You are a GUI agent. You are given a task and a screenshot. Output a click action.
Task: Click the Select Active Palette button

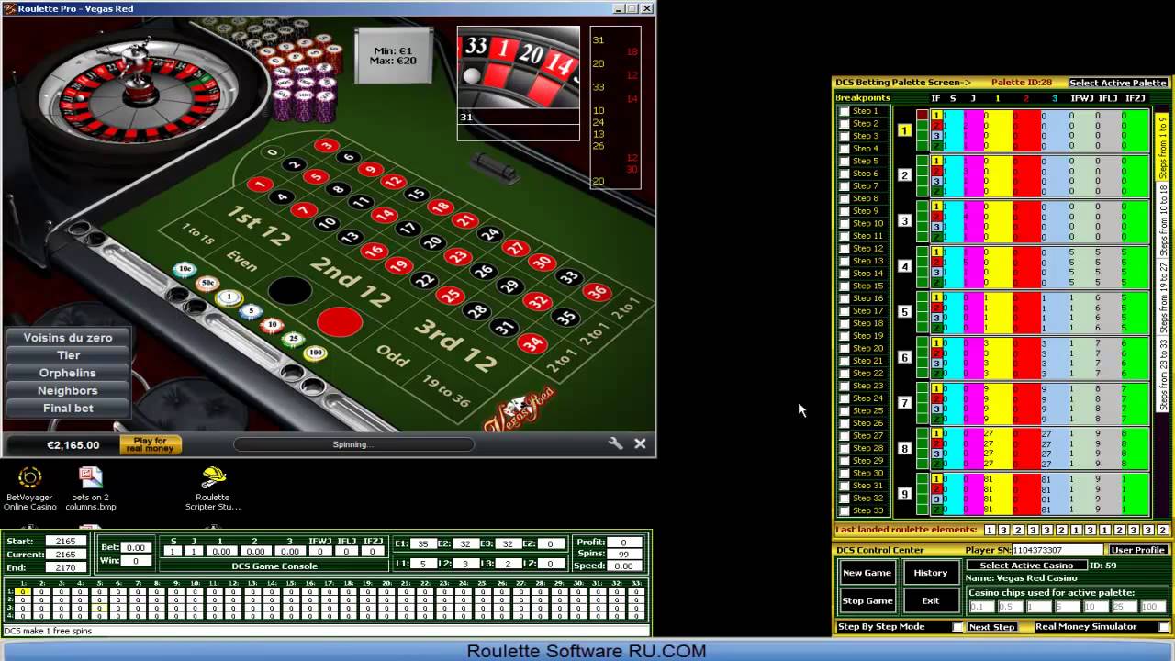tap(1118, 83)
